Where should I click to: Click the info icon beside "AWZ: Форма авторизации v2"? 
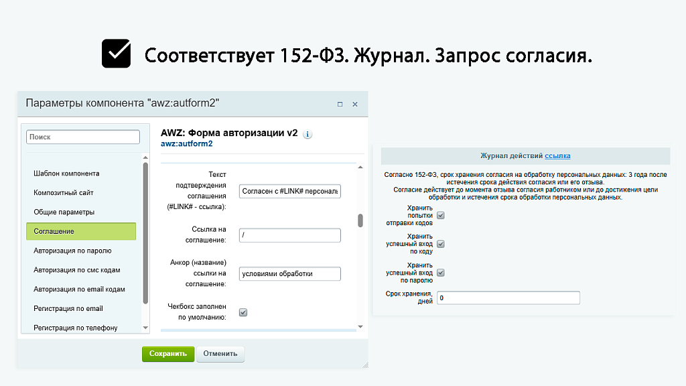(307, 134)
